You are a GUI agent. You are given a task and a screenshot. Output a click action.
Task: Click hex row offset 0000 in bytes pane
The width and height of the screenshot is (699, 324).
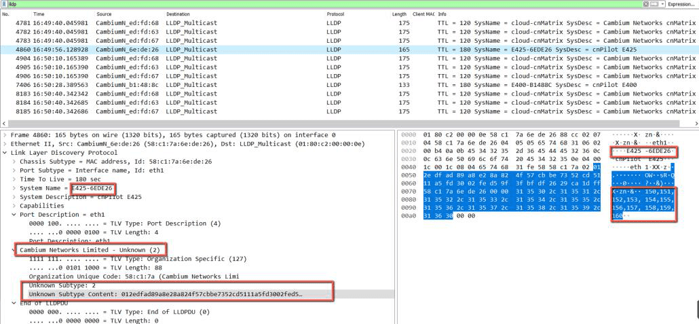[x=409, y=134]
